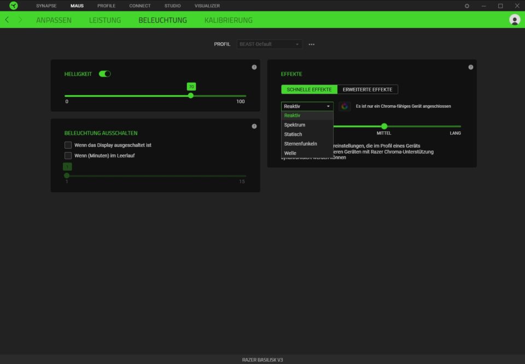Select Spektrum from the effects list

295,125
